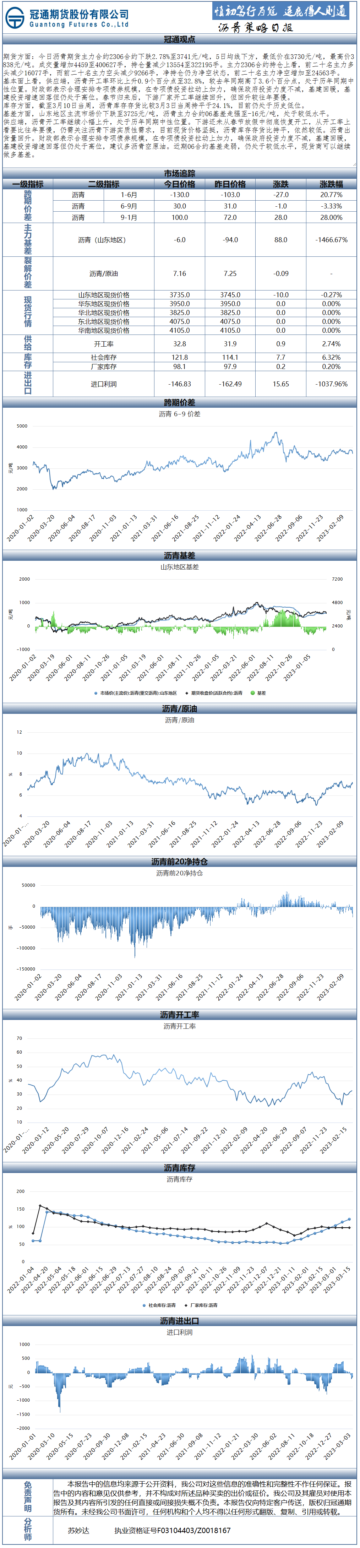Click the blue 社会库存:沥青 legend marker
This screenshot has height=1548, width=360.
click(144, 1305)
